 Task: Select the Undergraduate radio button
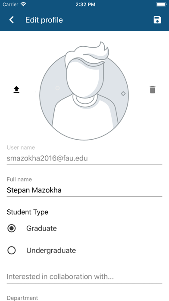click(12, 250)
